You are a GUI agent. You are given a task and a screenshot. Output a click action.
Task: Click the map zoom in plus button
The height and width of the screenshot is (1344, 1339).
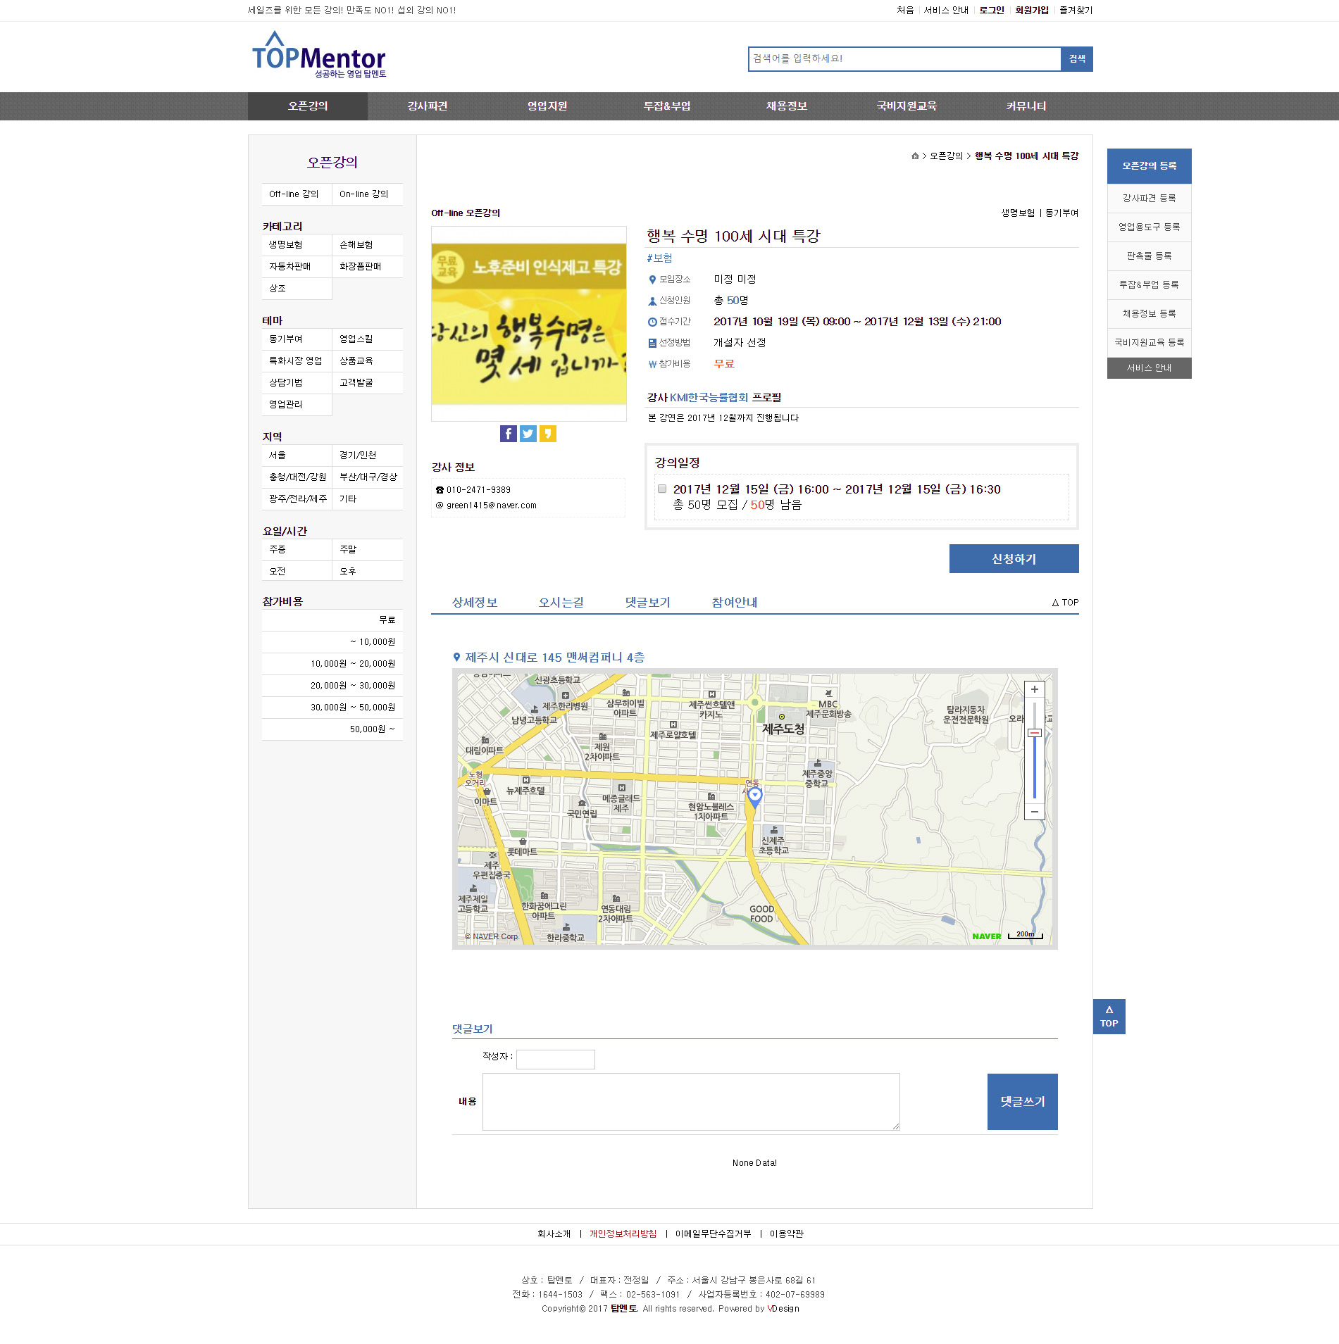pyautogui.click(x=1034, y=689)
